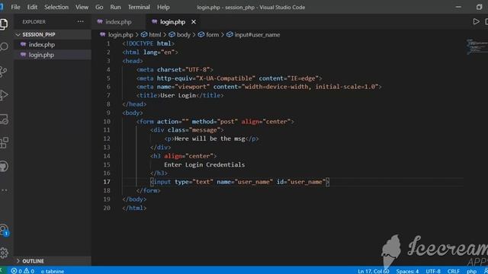Click the charset="UTF-8" meta line

[x=175, y=69]
